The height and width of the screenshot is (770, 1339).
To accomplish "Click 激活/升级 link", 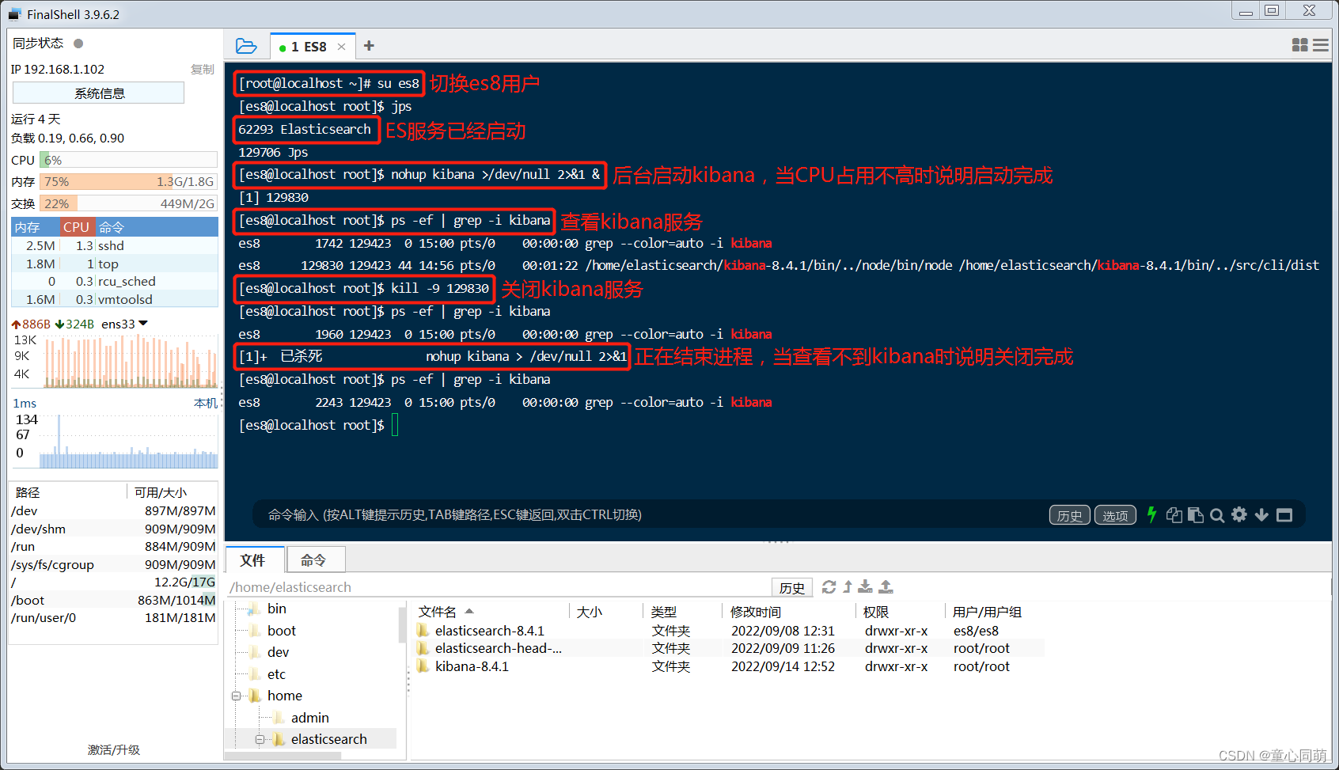I will tap(114, 749).
